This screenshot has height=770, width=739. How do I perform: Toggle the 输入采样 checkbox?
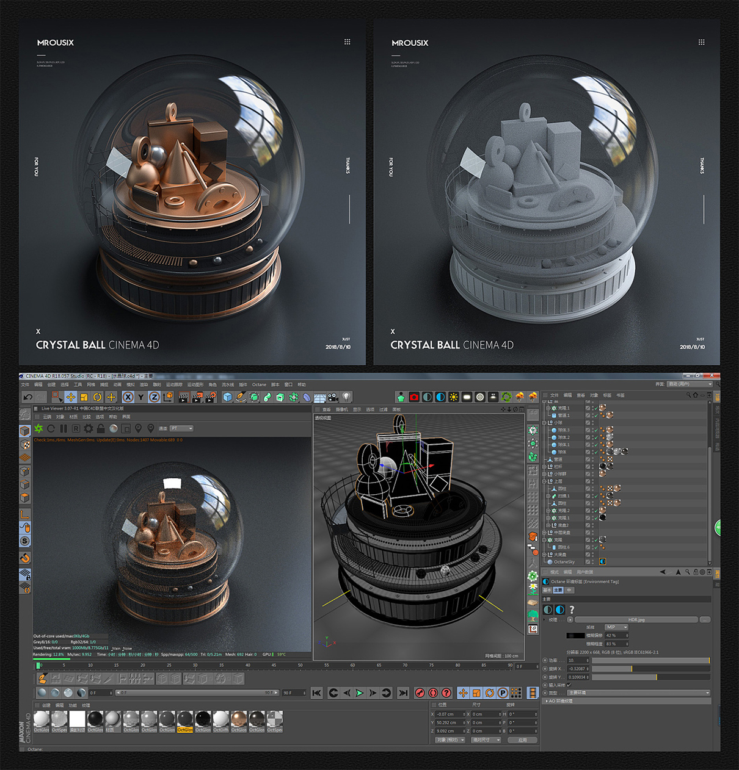(x=569, y=685)
